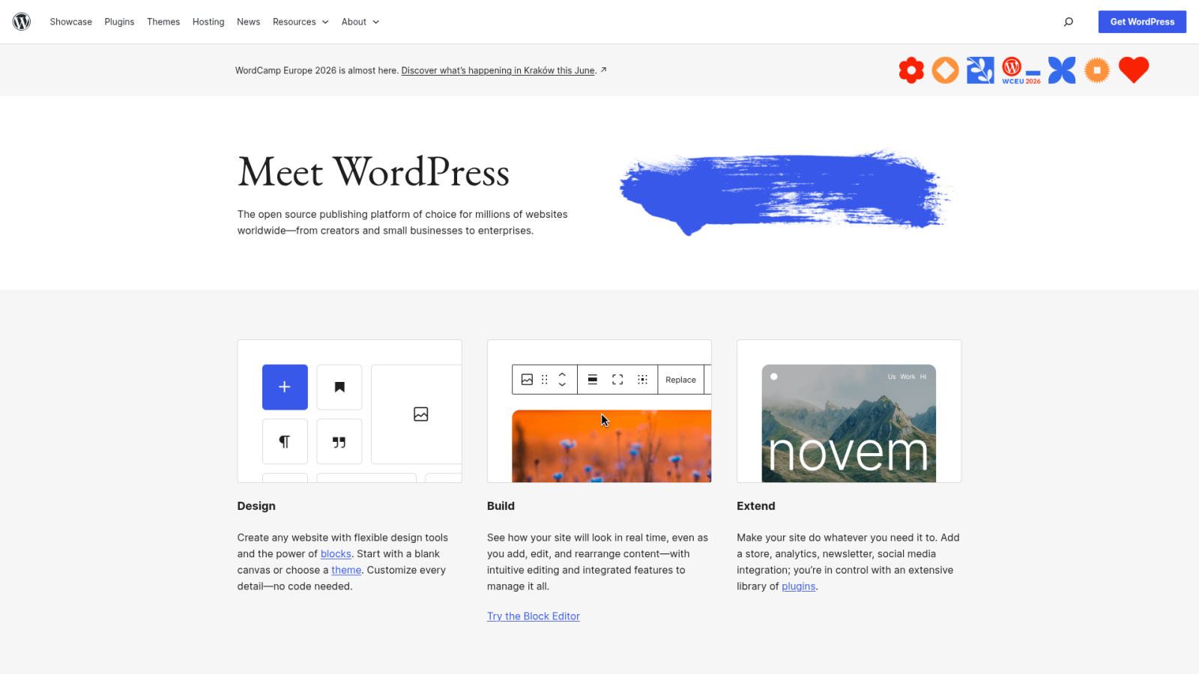Follow the Discover what's happening in Kraków link

(x=498, y=70)
